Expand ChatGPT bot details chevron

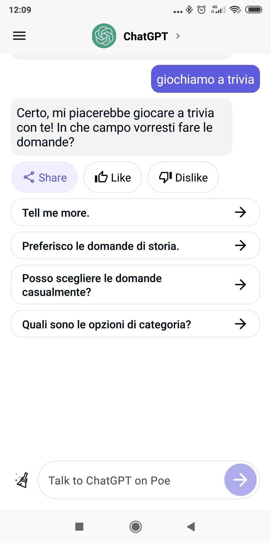coord(178,36)
